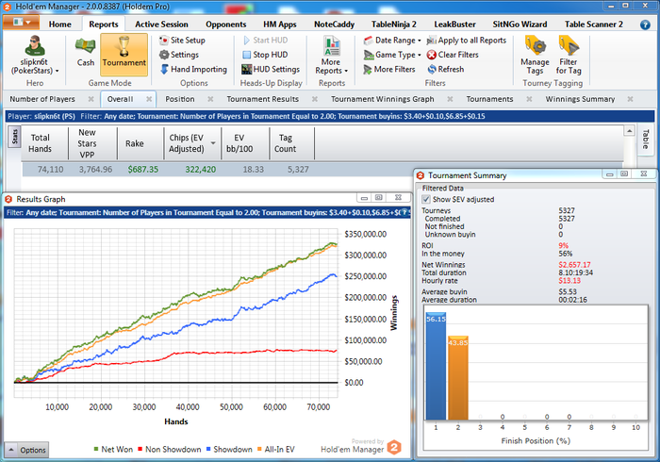
Task: Open the Opponents tab
Action: [x=226, y=25]
